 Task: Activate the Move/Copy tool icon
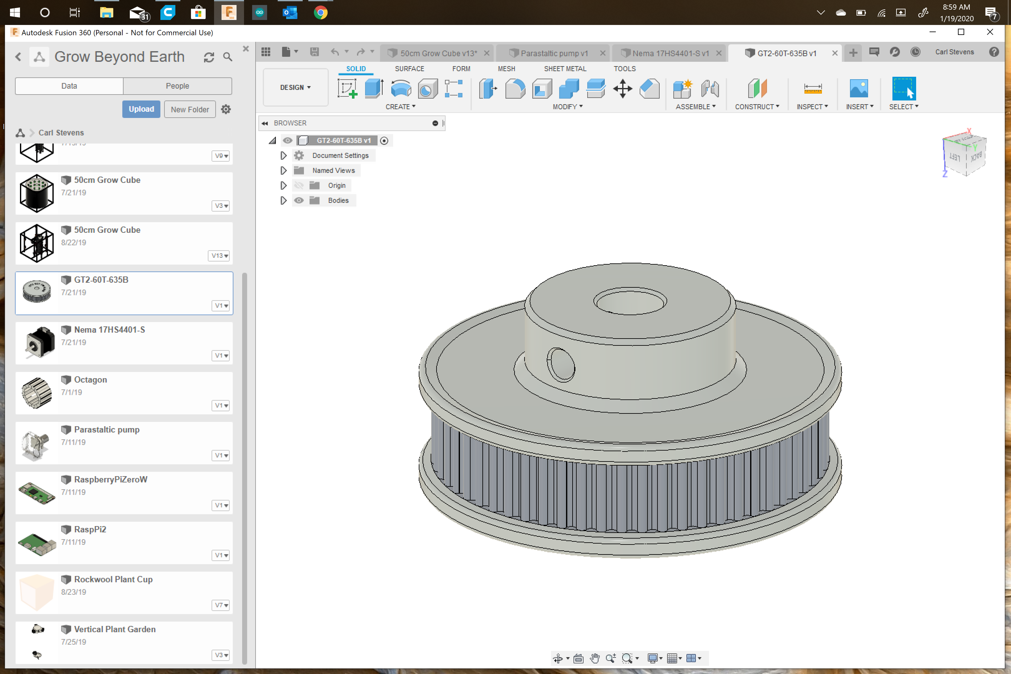pos(622,89)
